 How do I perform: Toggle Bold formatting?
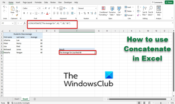click(x=24, y=13)
